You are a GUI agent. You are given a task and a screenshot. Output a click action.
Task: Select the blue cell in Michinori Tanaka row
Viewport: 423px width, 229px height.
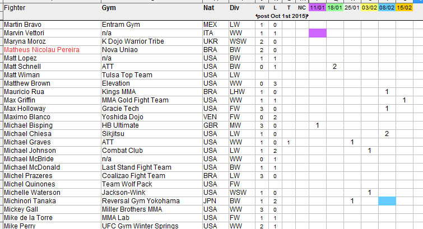(x=387, y=201)
